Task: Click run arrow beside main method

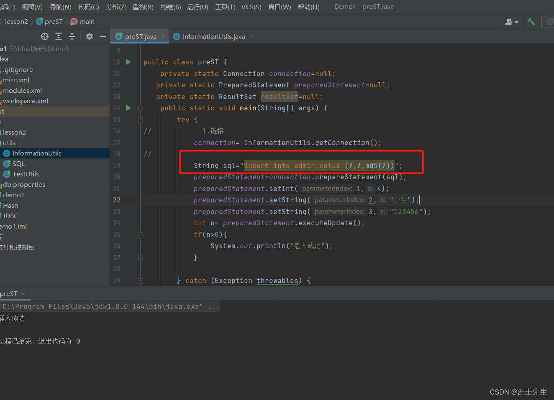Action: [x=128, y=108]
